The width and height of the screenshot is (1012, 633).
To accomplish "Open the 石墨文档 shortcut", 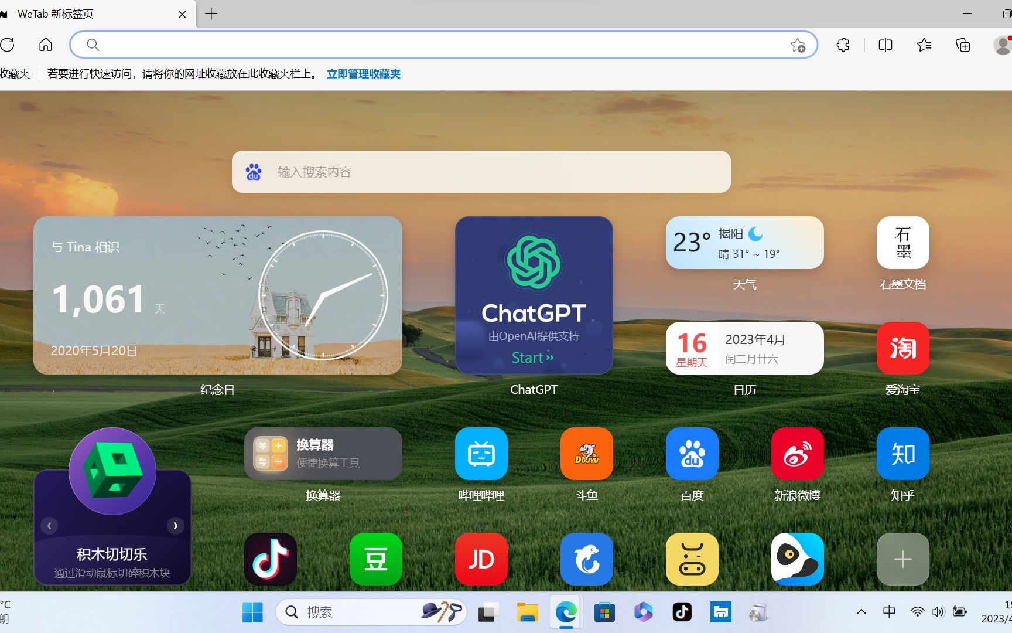I will 902,242.
